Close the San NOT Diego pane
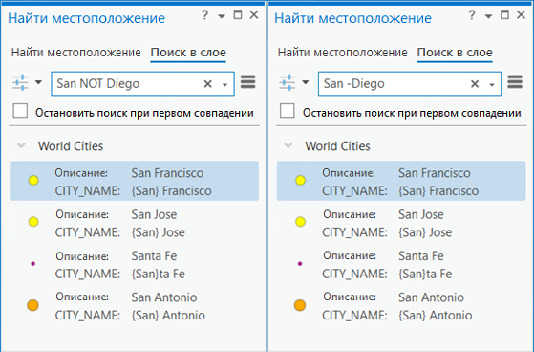The width and height of the screenshot is (534, 352). point(254,14)
